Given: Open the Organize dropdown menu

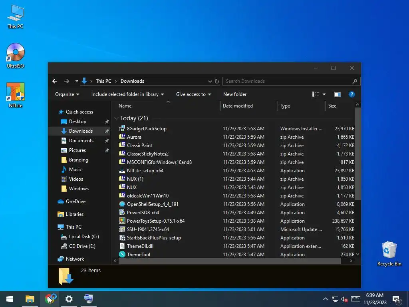Looking at the screenshot, I should (67, 94).
